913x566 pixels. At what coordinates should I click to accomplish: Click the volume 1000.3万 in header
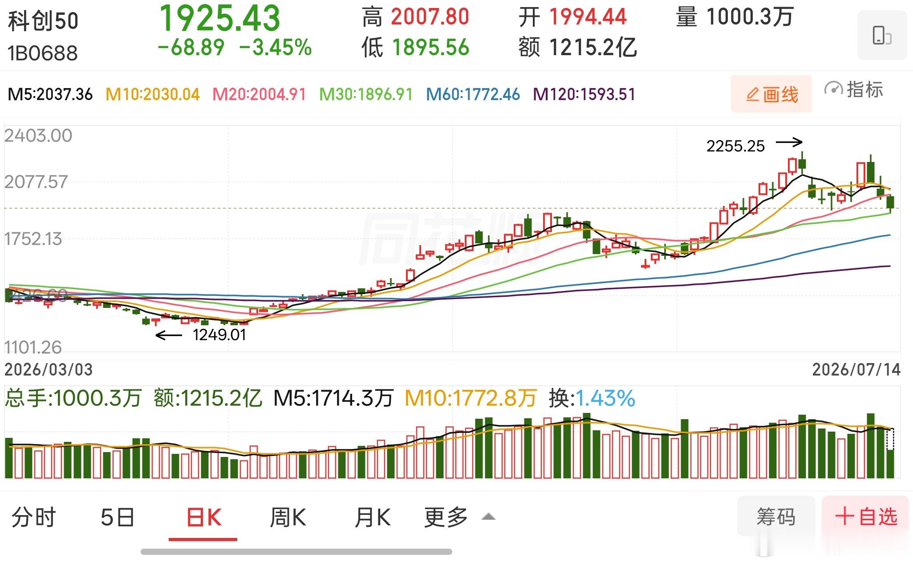click(x=751, y=17)
